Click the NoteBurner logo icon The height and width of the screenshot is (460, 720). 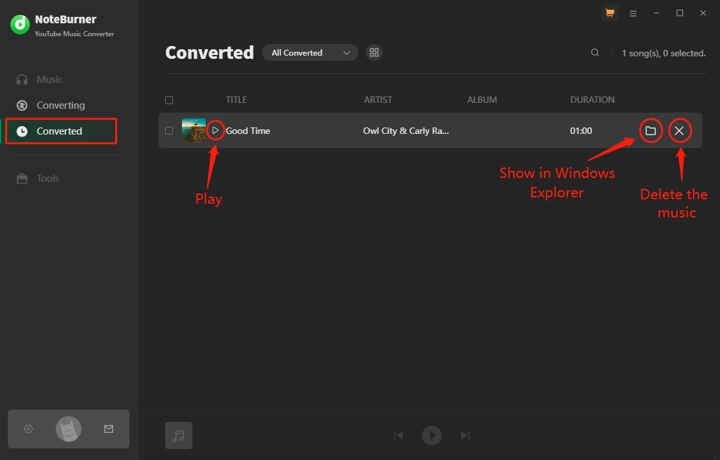(20, 25)
